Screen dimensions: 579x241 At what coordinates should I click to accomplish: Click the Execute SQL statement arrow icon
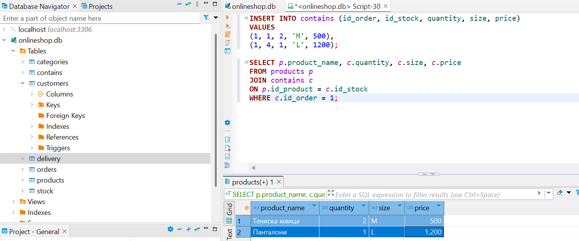(x=228, y=18)
